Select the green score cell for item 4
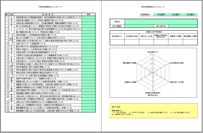This screenshot has width=203, height=133. click(89, 26)
